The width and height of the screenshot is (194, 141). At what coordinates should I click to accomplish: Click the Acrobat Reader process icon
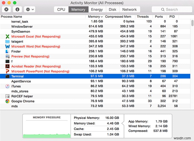pos(7,66)
